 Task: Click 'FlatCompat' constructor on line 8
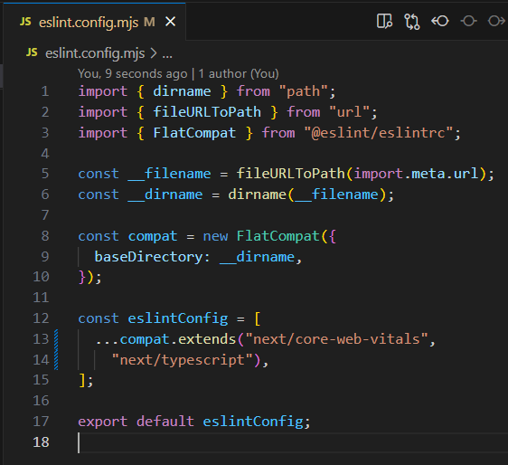pyautogui.click(x=278, y=236)
